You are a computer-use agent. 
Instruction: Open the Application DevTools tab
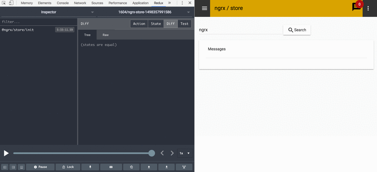tap(140, 3)
